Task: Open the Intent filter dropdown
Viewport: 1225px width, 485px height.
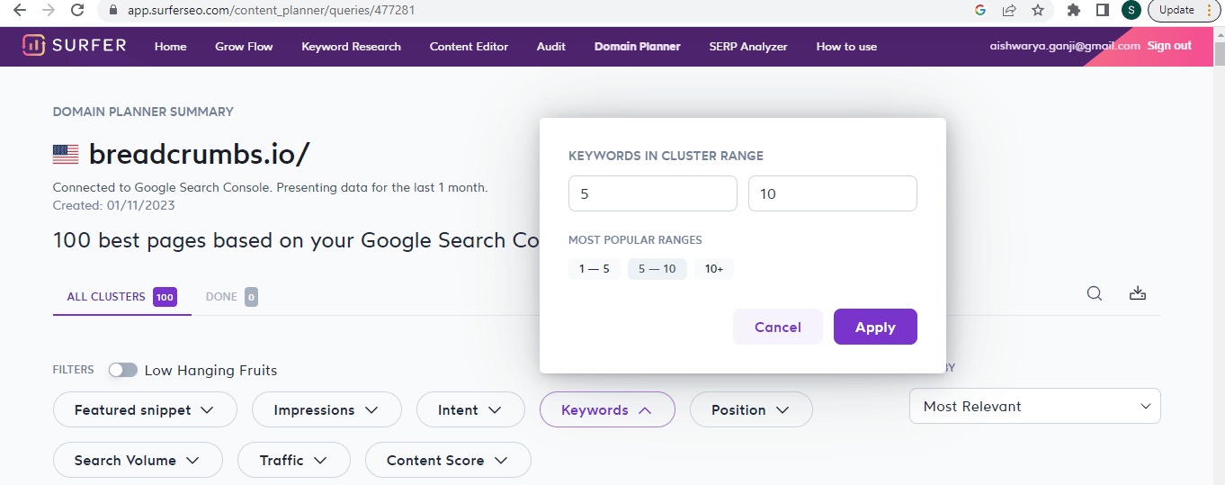Action: pyautogui.click(x=470, y=409)
